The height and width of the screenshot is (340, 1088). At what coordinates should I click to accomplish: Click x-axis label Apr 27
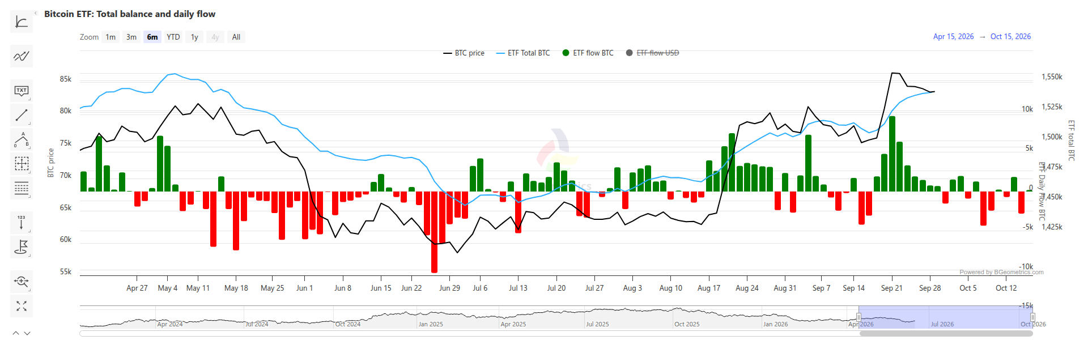(x=137, y=288)
